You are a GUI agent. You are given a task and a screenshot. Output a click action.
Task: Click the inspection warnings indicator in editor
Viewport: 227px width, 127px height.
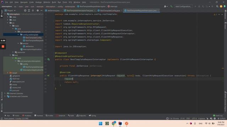click(215, 14)
